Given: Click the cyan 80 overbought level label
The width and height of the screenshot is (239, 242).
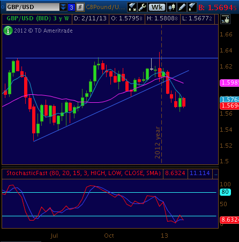Looking at the screenshot, I should (225, 192).
